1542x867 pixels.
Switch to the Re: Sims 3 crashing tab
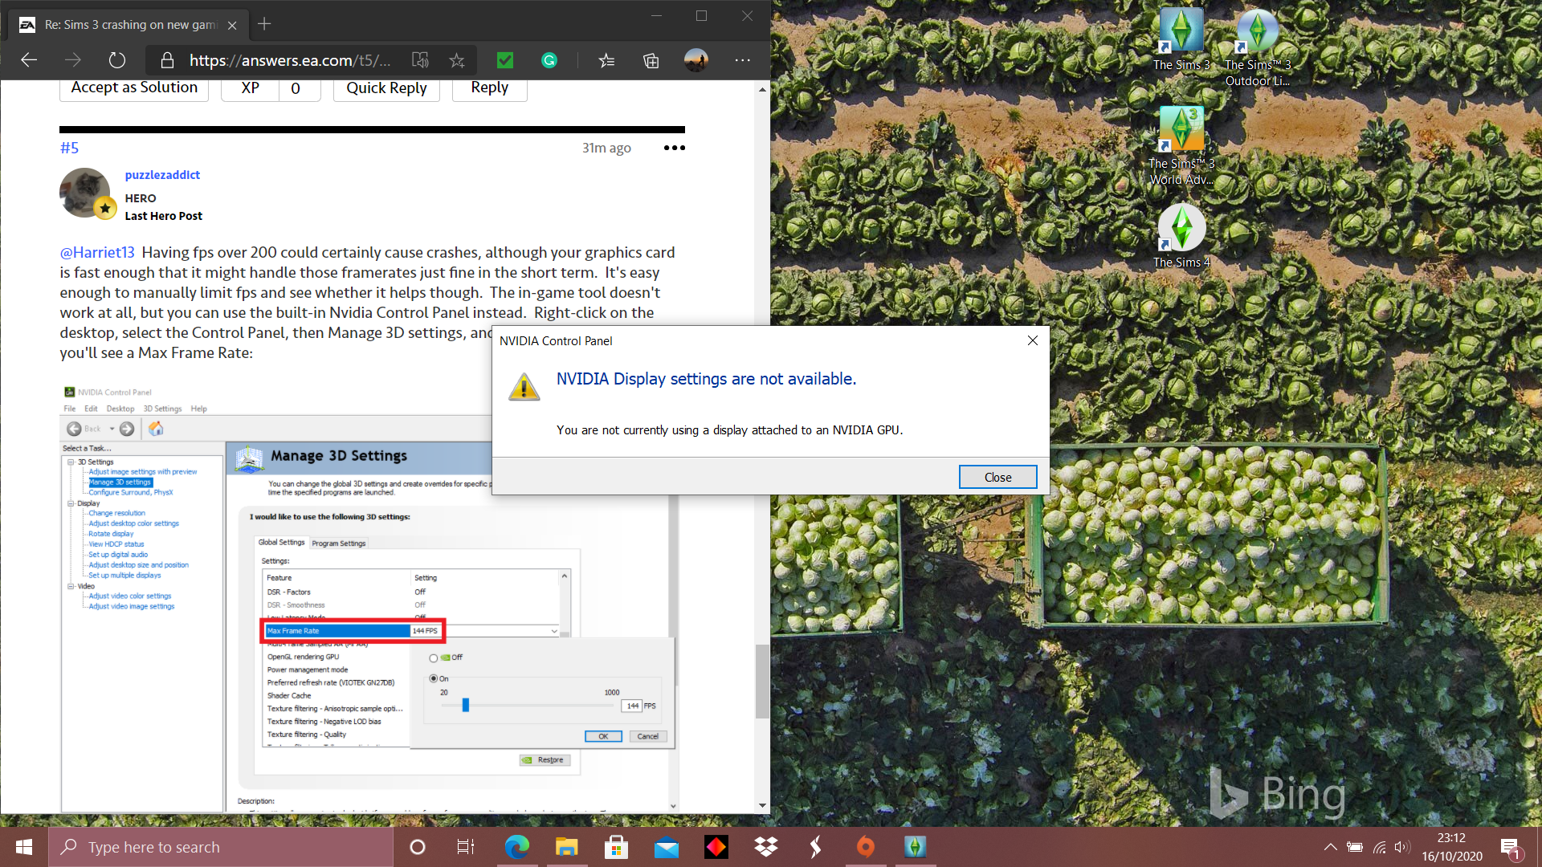128,25
